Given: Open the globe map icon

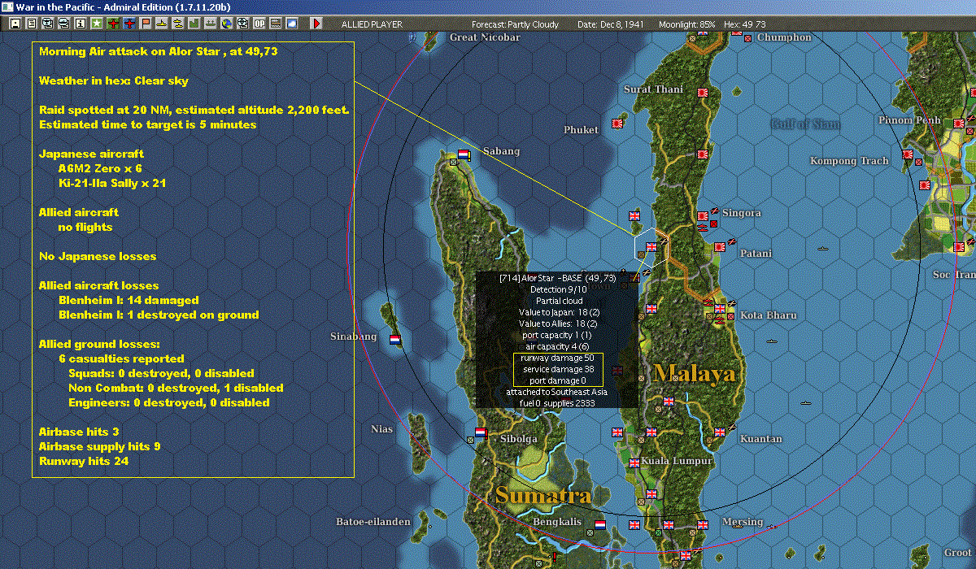Looking at the screenshot, I should (x=227, y=24).
